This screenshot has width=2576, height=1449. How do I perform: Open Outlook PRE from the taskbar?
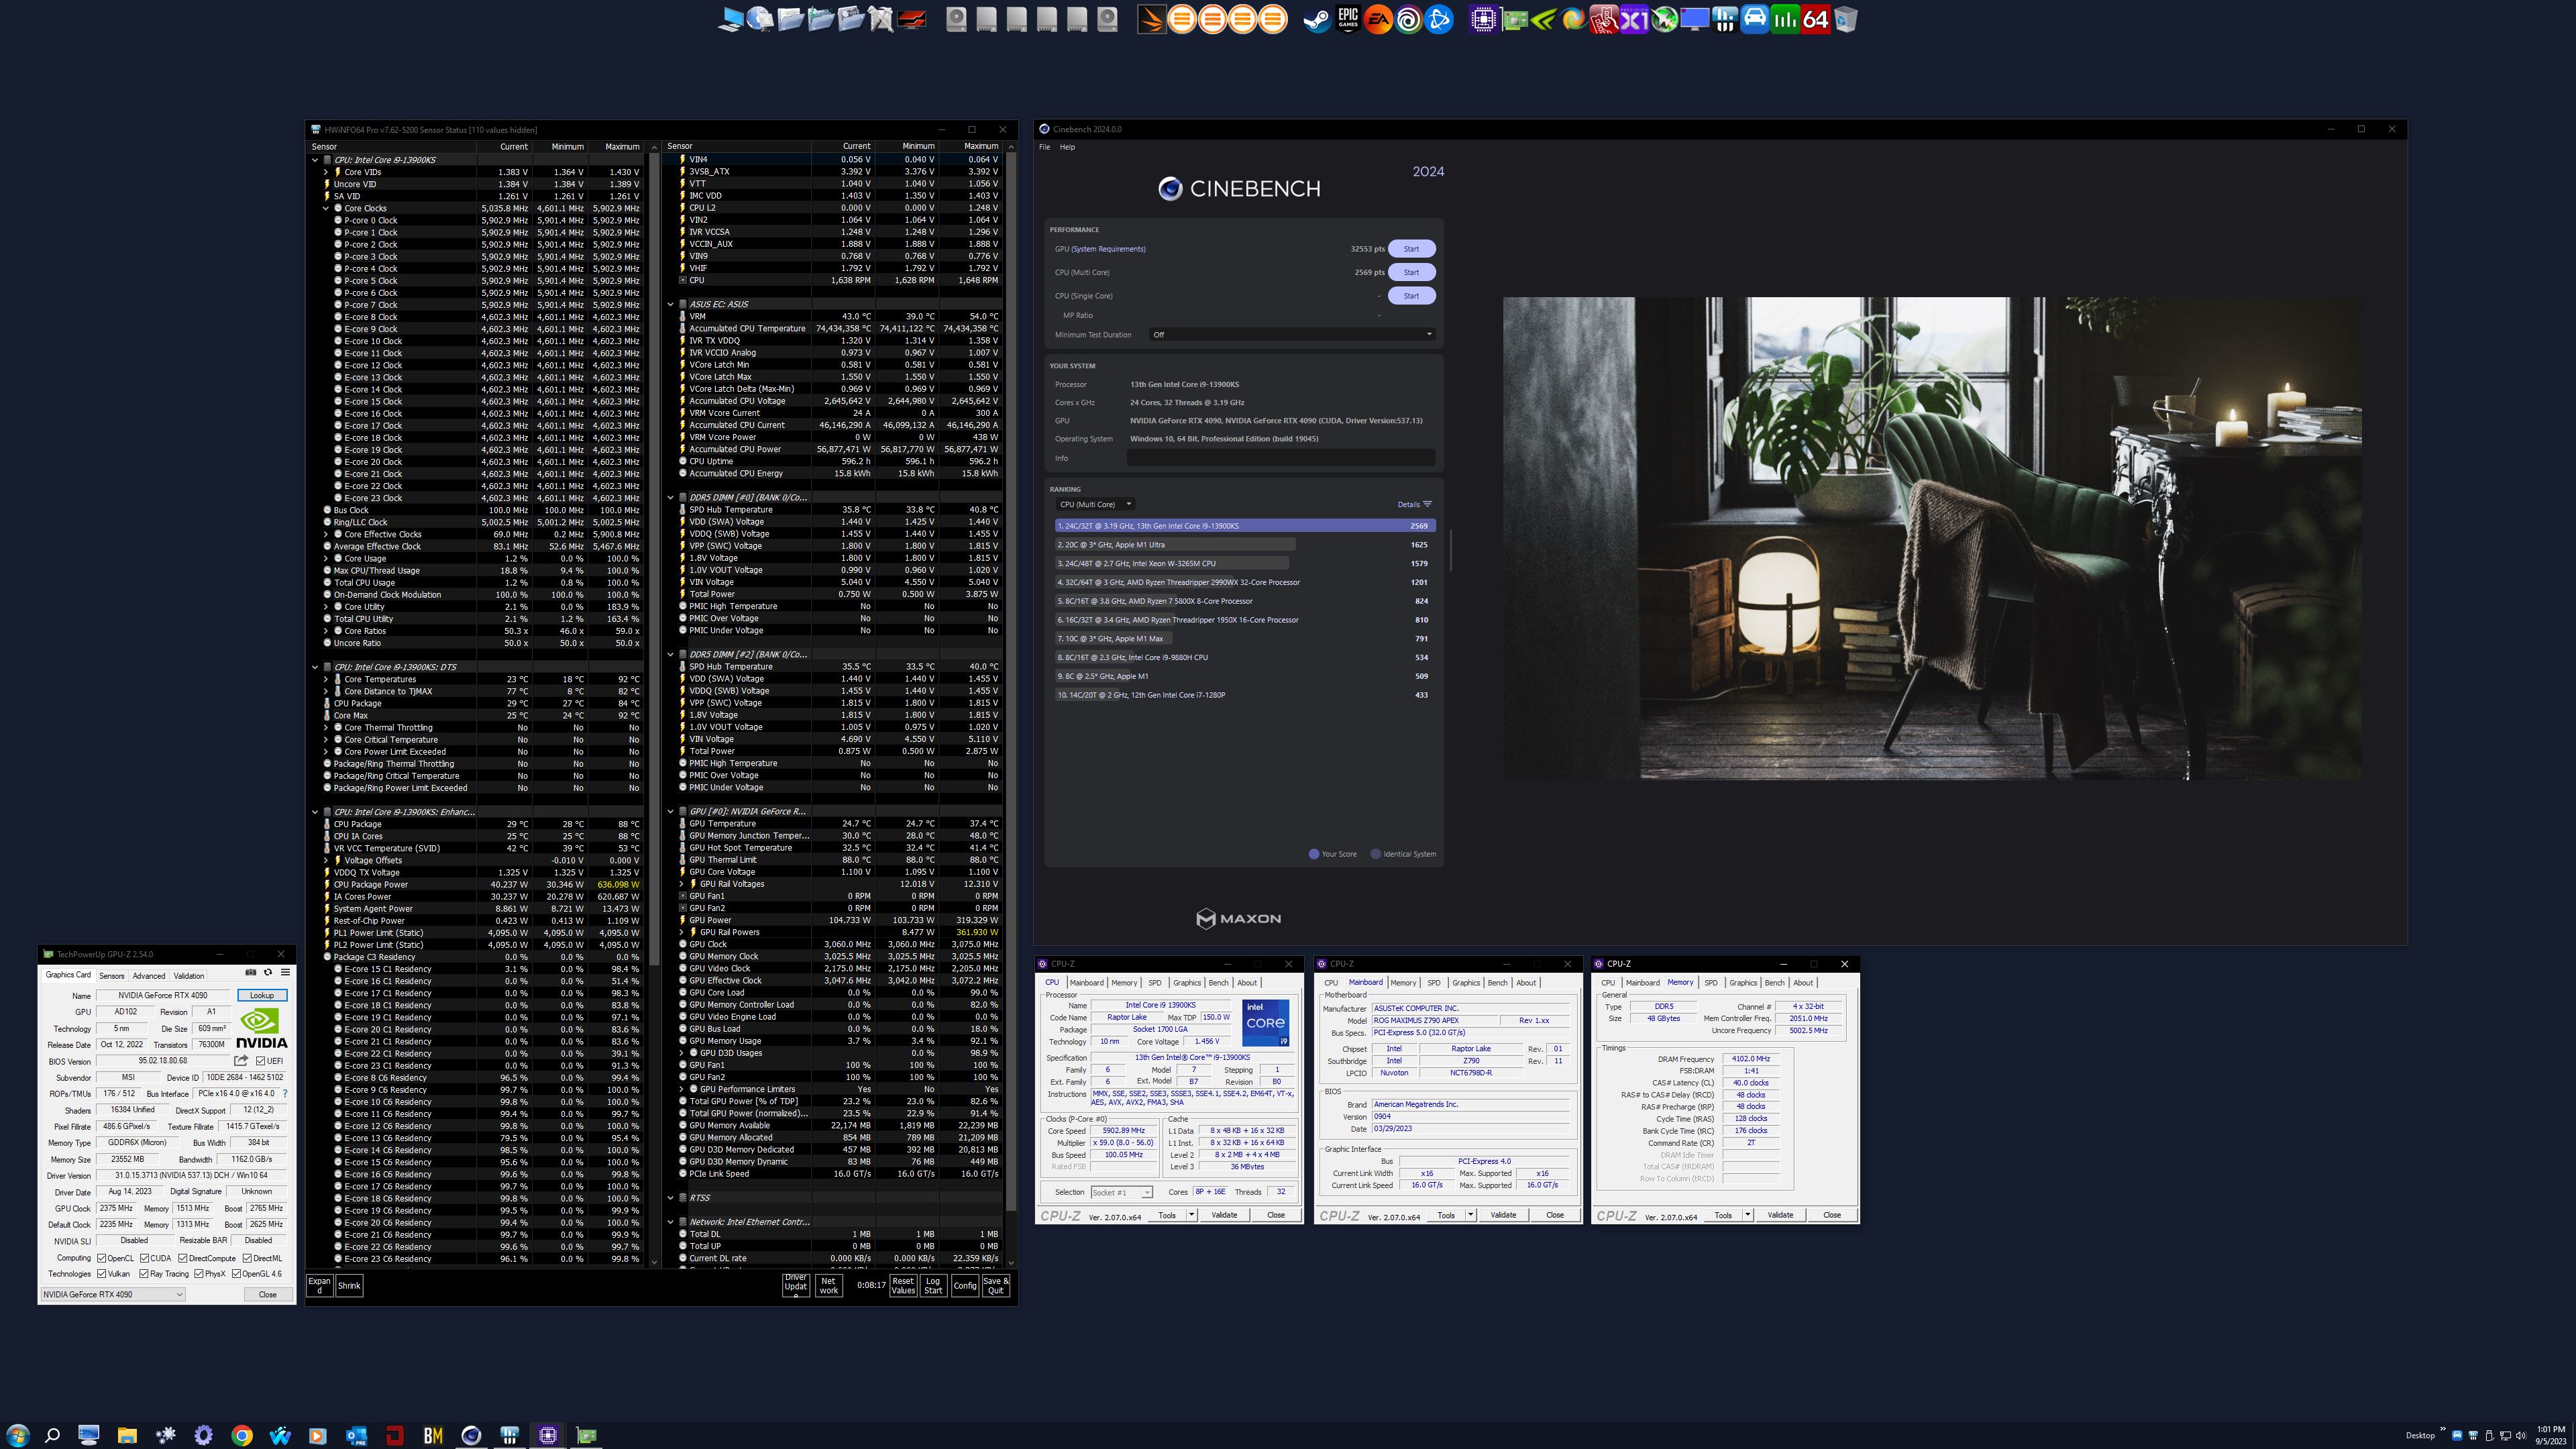[x=356, y=1435]
